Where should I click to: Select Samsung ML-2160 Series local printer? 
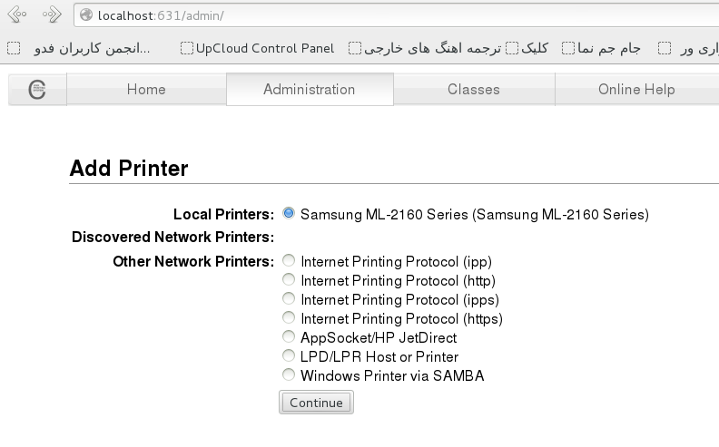click(x=289, y=214)
